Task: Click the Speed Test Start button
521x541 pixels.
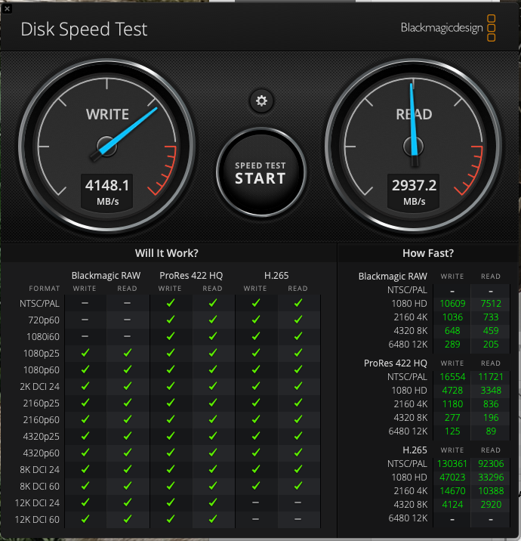Action: pyautogui.click(x=260, y=173)
